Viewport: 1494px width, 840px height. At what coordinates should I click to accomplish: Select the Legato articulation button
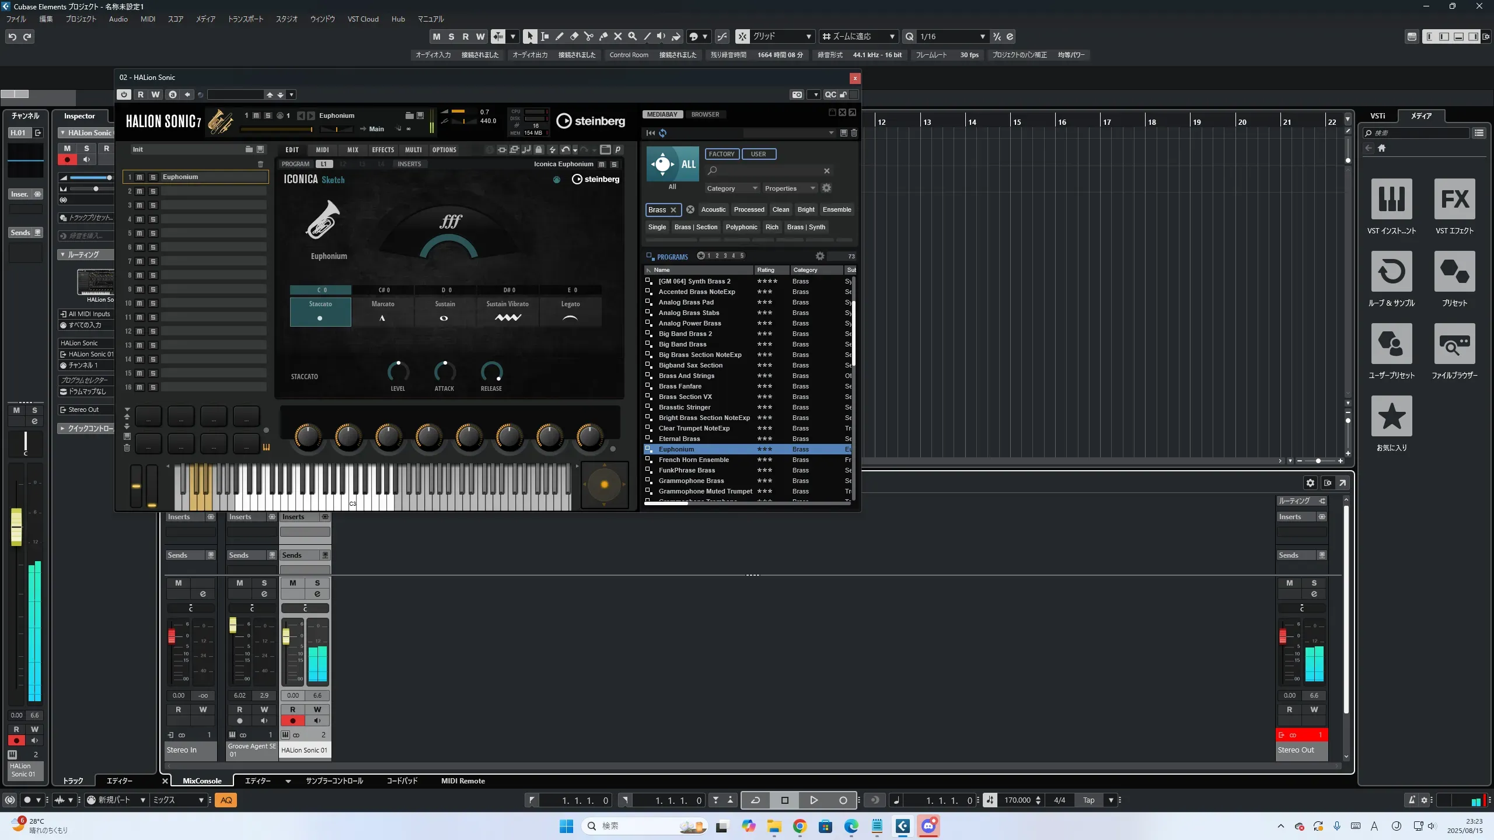[x=570, y=311]
